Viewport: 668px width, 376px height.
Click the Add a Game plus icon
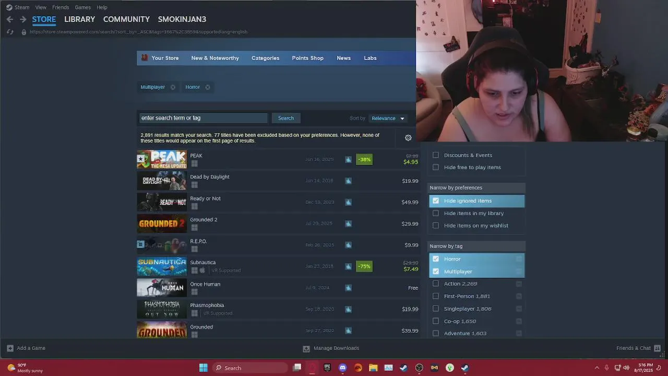[10, 348]
